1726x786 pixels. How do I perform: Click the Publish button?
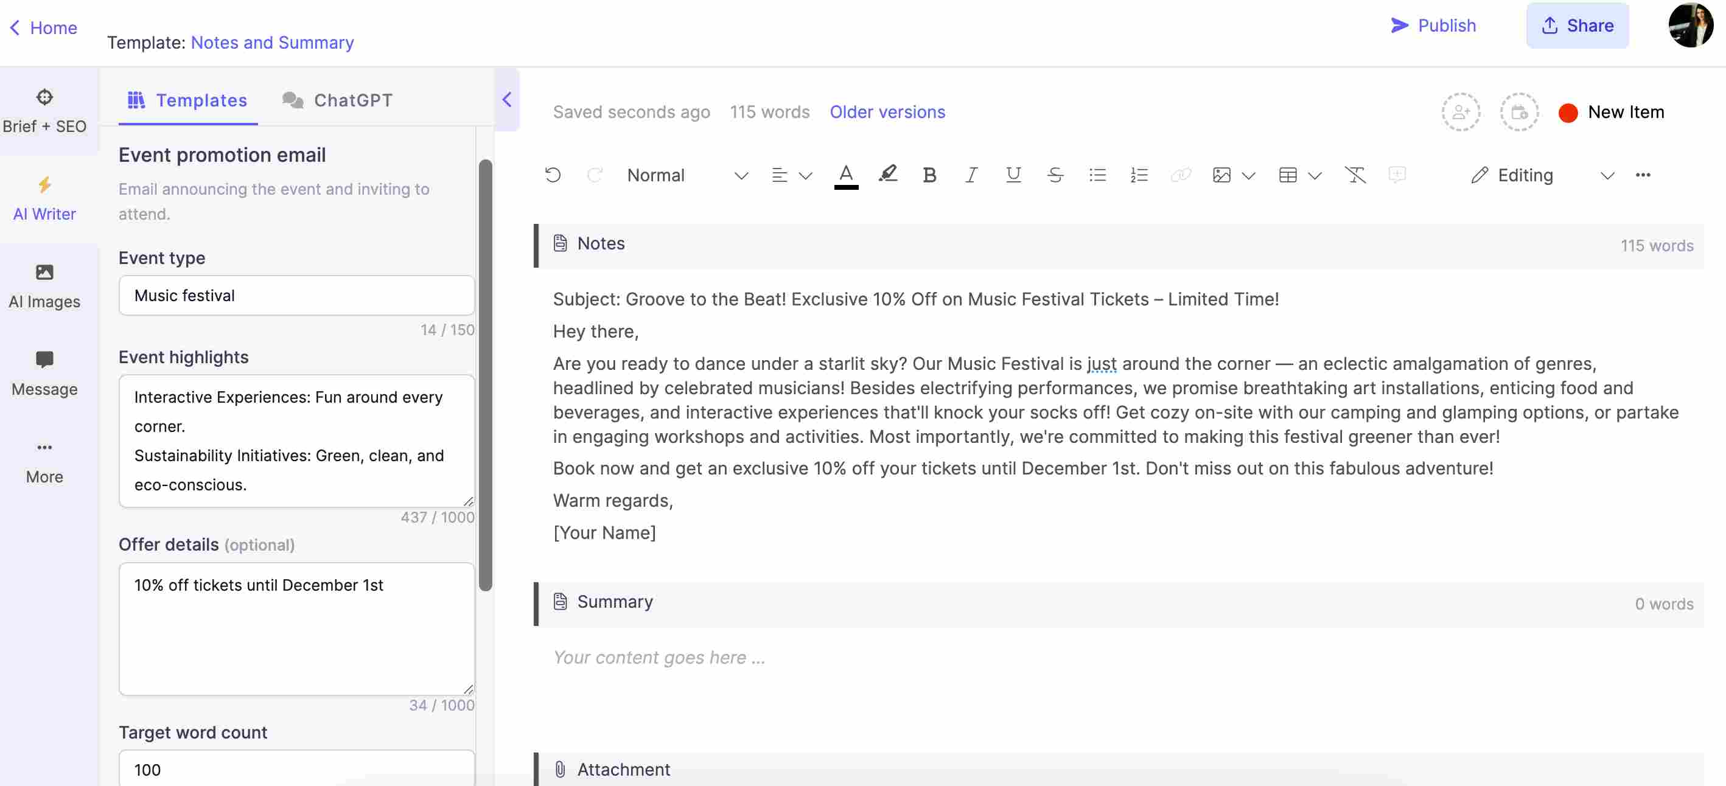(1433, 26)
